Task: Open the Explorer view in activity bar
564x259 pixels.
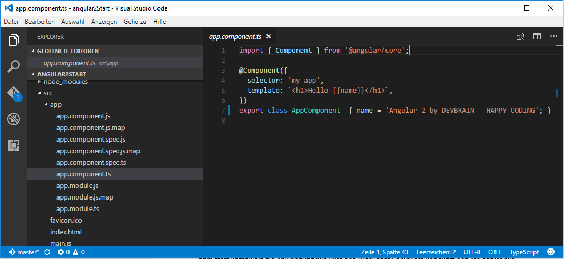Action: 14,39
